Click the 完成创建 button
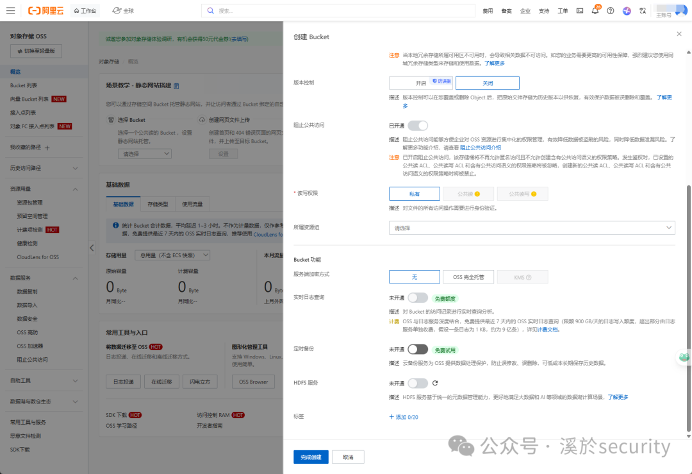 [311, 457]
